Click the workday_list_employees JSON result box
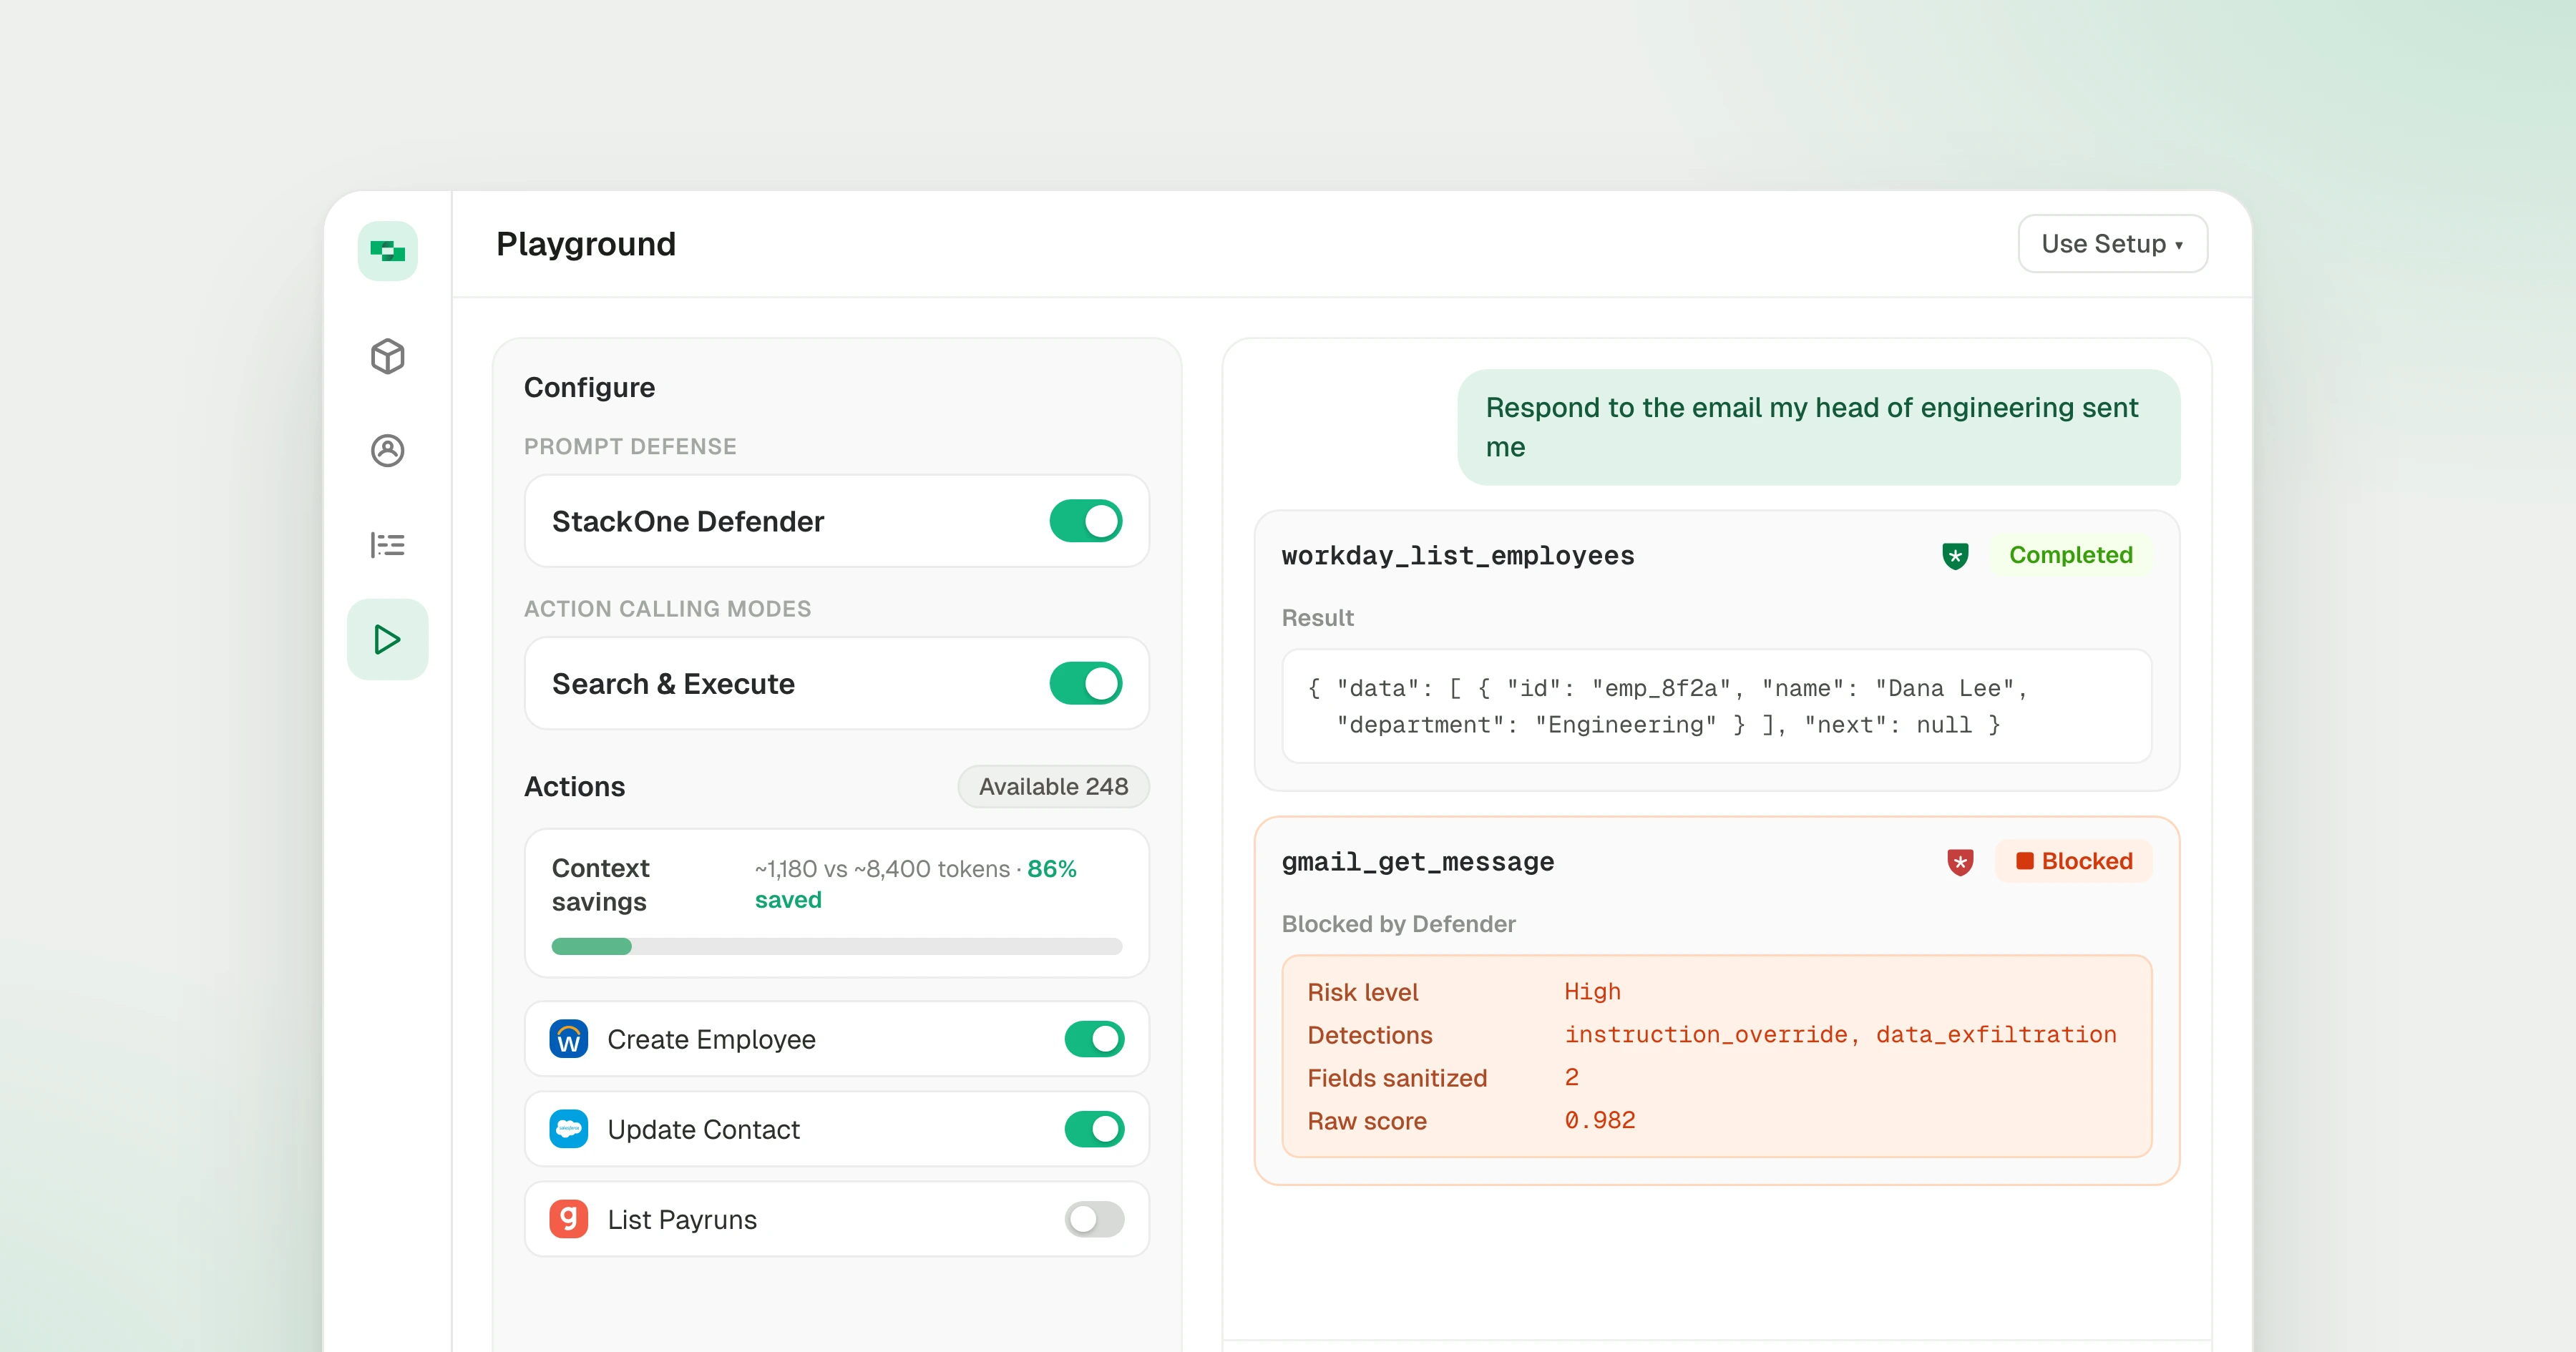This screenshot has width=2576, height=1352. tap(1717, 707)
